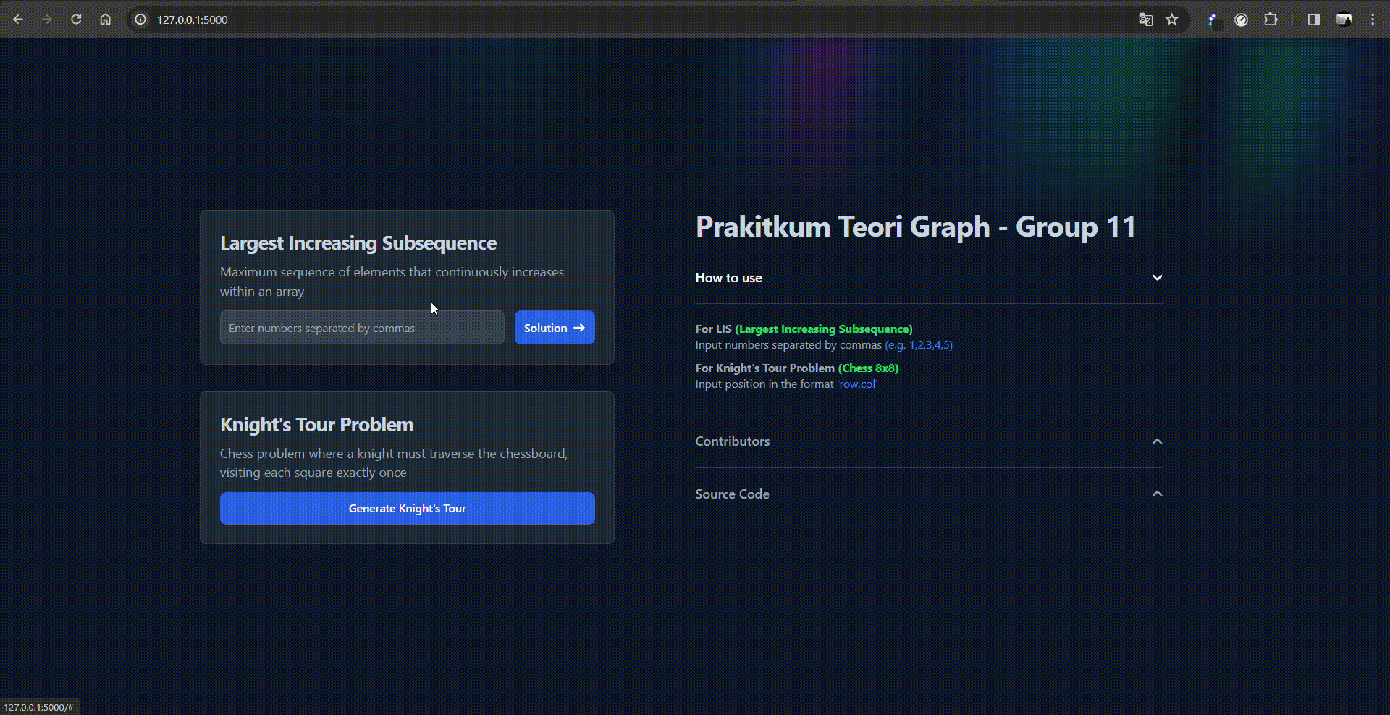
Task: View site information icon in address bar
Action: [x=140, y=20]
